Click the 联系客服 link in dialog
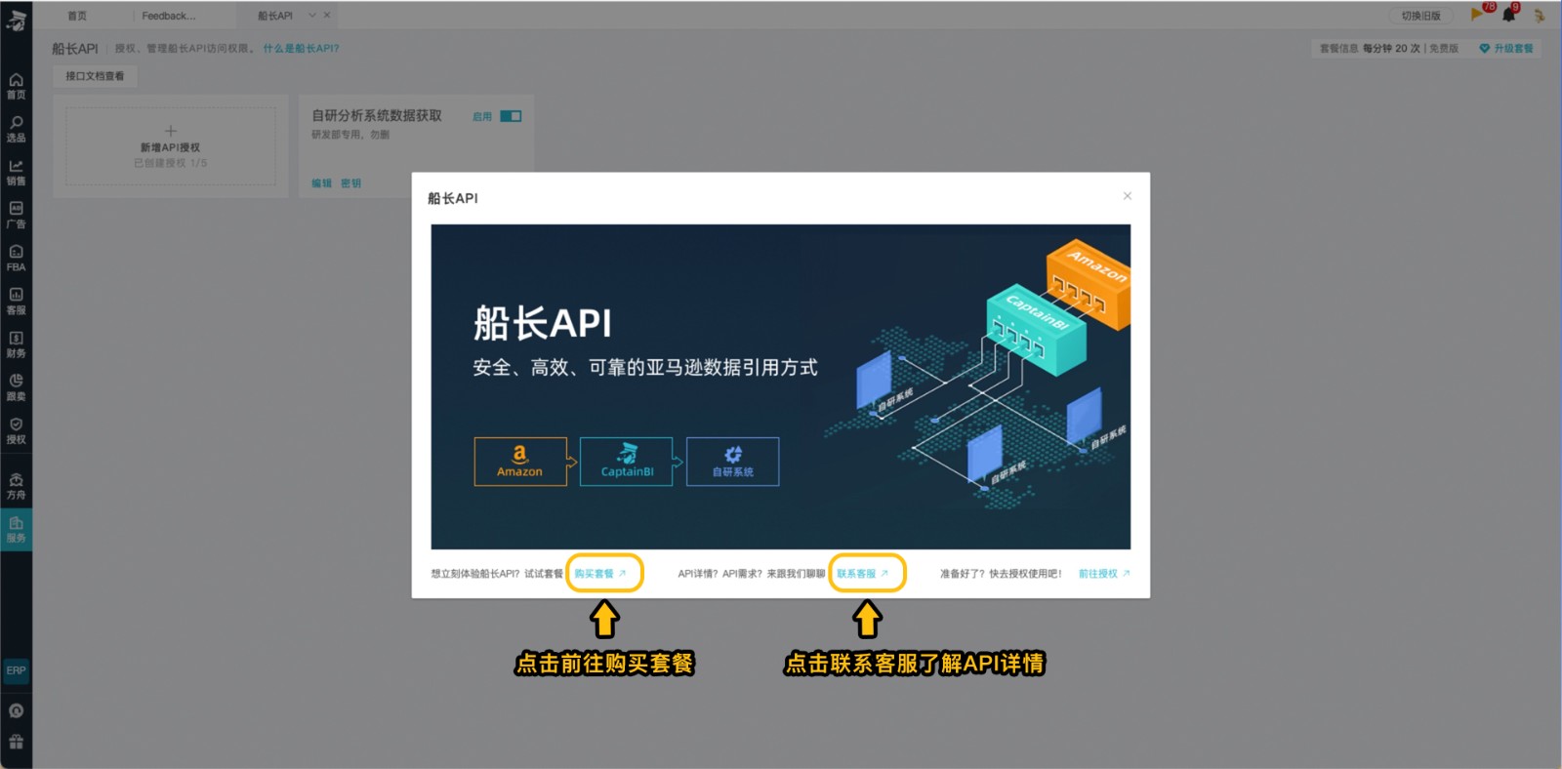Viewport: 1562px width, 769px height. (x=863, y=574)
